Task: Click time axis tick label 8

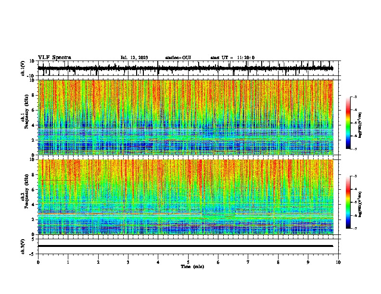Action: pyautogui.click(x=278, y=262)
